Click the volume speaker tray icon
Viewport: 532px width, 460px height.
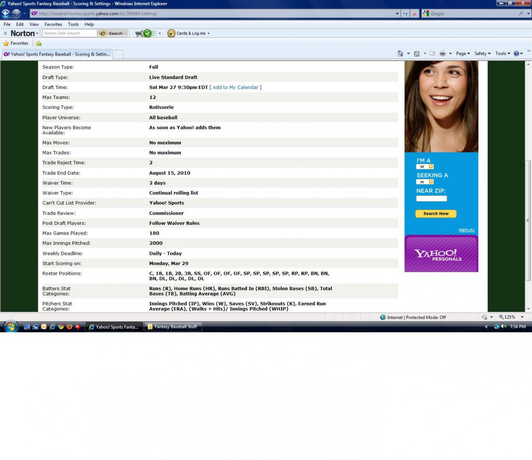pyautogui.click(x=504, y=327)
